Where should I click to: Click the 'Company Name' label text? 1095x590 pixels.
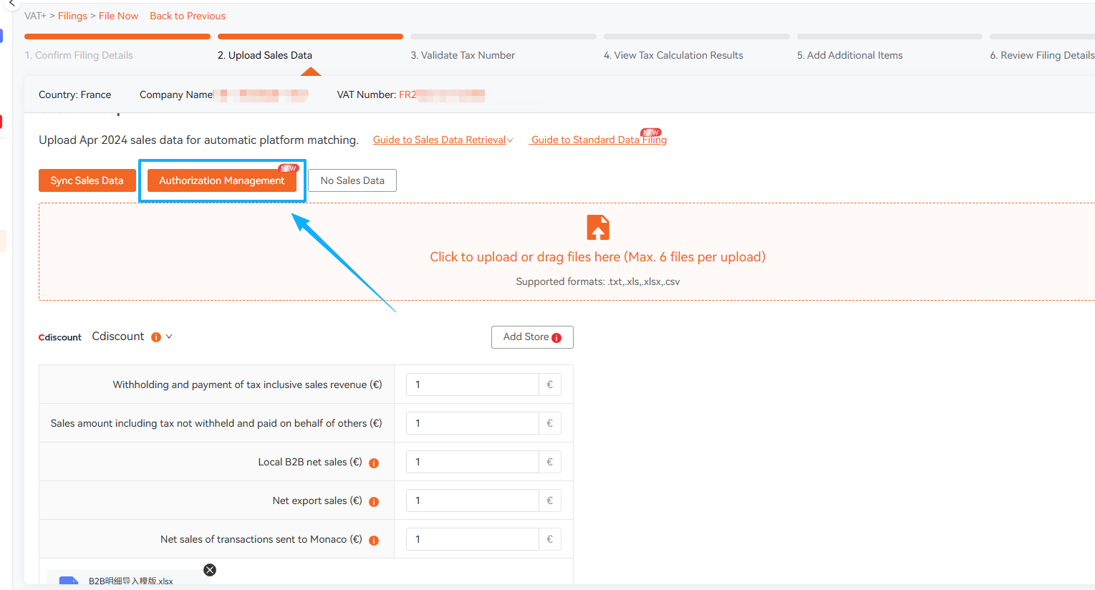[176, 95]
